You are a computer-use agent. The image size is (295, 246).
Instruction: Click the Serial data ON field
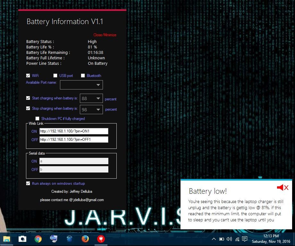[74, 161]
